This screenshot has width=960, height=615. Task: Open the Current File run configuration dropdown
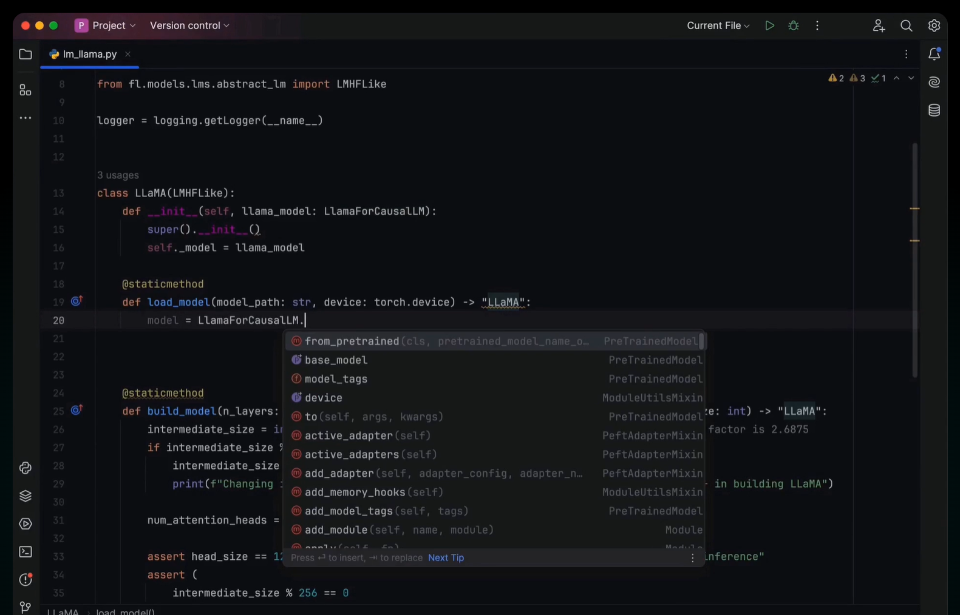pyautogui.click(x=718, y=25)
